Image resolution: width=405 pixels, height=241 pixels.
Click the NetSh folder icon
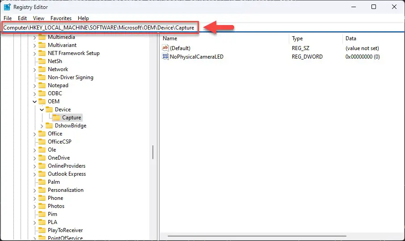click(42, 61)
